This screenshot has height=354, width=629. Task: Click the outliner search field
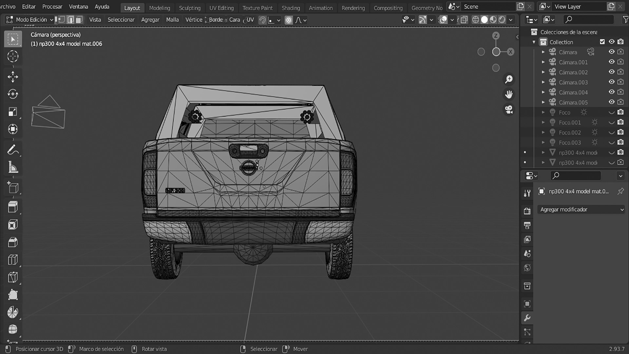[589, 20]
